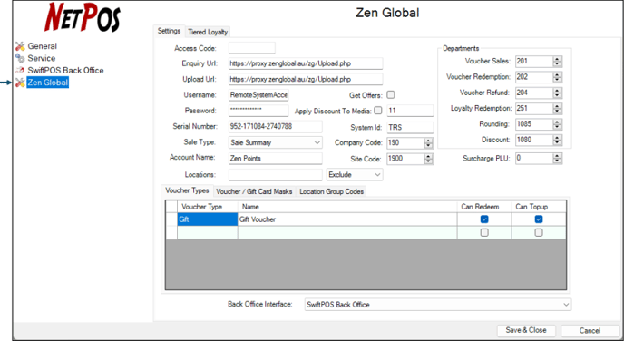The width and height of the screenshot is (624, 341).
Task: Adjust the Loyalty Redemption spinner
Action: point(557,109)
